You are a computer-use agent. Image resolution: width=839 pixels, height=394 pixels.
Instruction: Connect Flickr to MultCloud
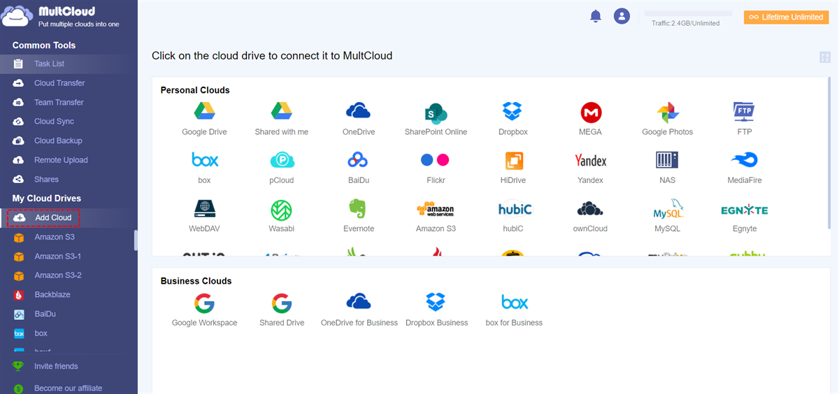[436, 167]
